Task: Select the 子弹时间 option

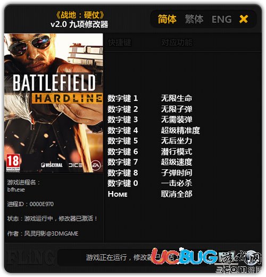Action: tap(177, 172)
